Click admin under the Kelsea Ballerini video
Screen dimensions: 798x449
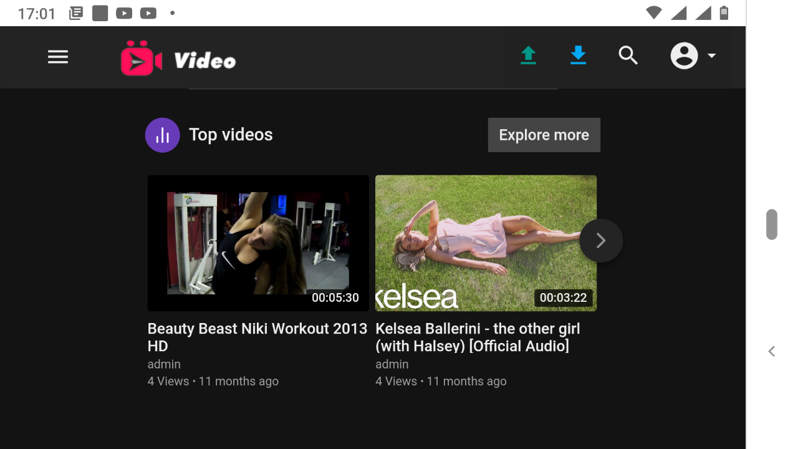(x=392, y=364)
